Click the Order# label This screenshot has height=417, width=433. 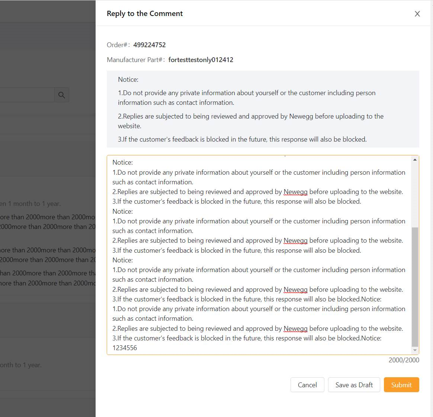pyautogui.click(x=118, y=45)
